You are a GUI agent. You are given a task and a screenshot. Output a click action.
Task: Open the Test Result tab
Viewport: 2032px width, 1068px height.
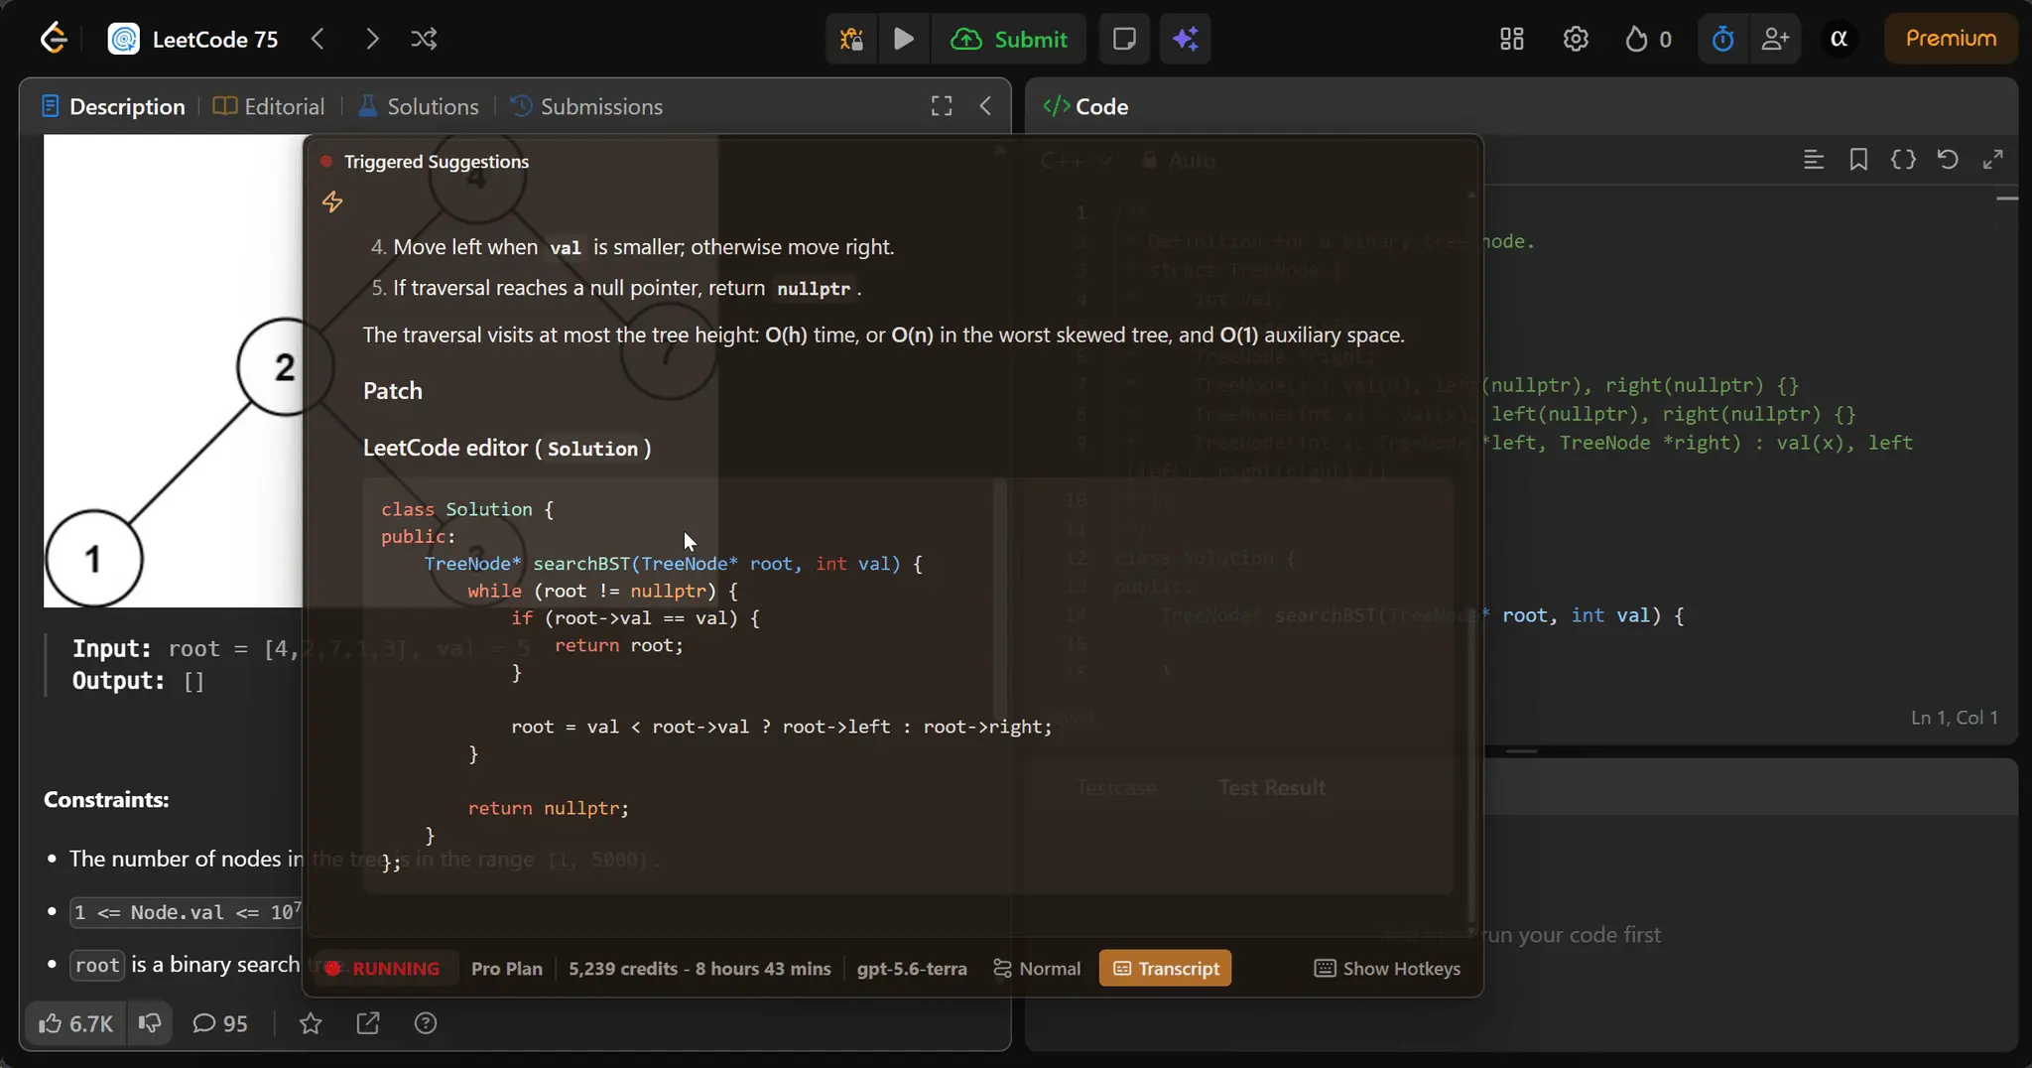click(x=1271, y=788)
